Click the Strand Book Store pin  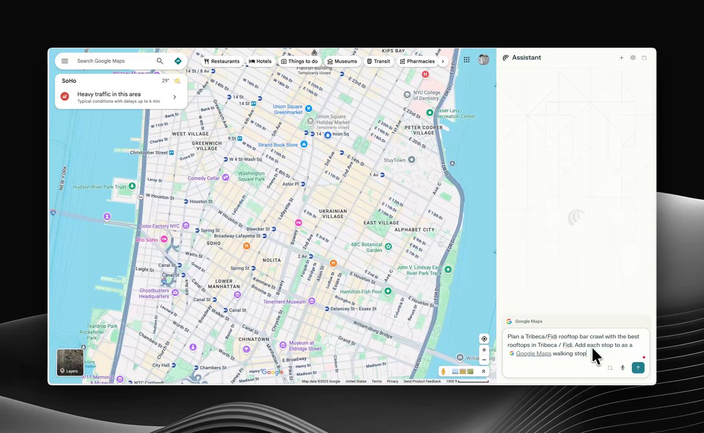[304, 144]
